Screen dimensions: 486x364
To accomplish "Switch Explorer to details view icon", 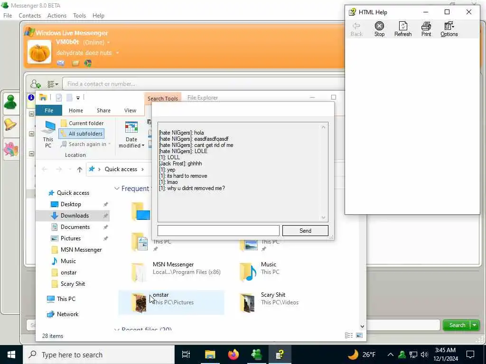I will (349, 336).
